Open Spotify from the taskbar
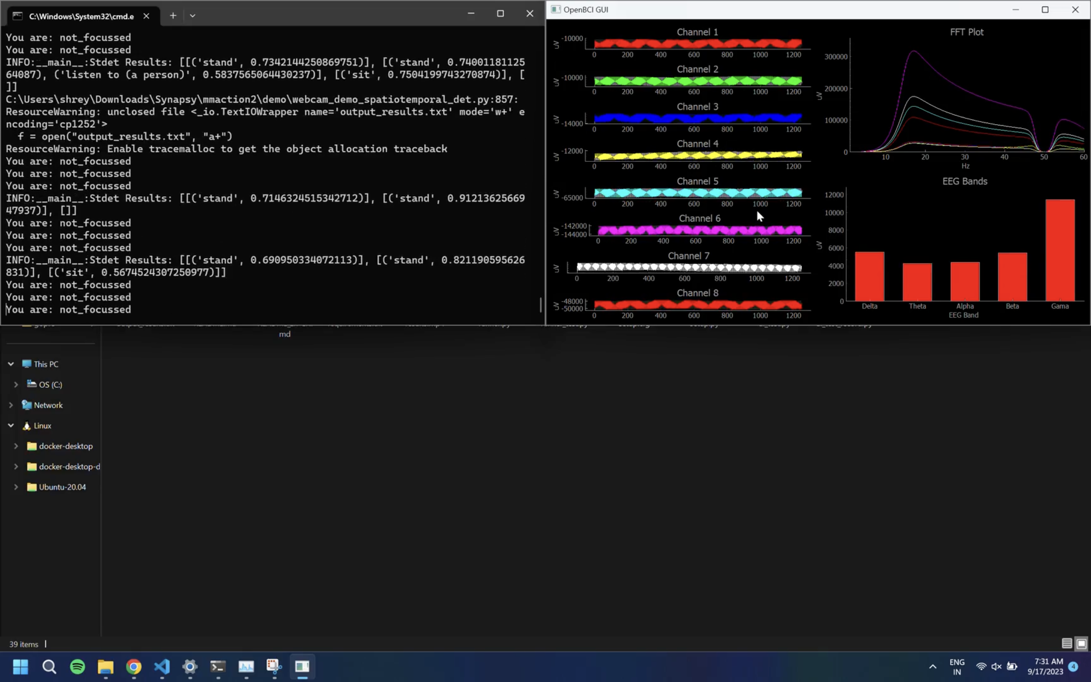The width and height of the screenshot is (1091, 682). pos(78,666)
